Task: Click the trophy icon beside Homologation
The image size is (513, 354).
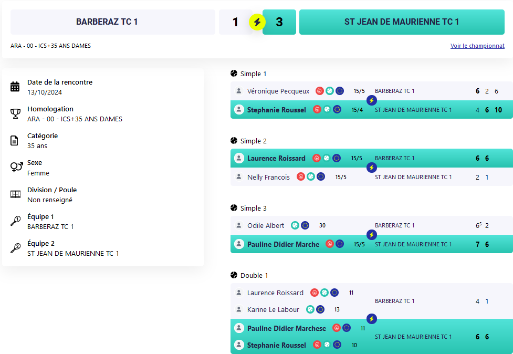Action: click(x=15, y=113)
